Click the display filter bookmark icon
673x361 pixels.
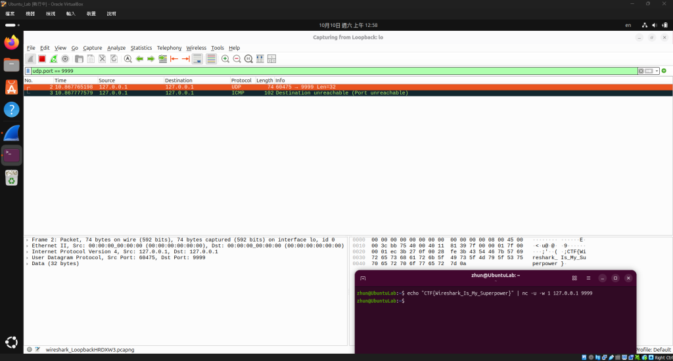tap(28, 71)
